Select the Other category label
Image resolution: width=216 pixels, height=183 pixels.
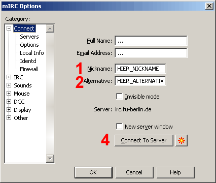click(21, 118)
